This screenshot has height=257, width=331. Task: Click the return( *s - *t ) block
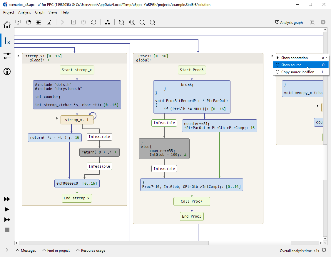point(55,138)
